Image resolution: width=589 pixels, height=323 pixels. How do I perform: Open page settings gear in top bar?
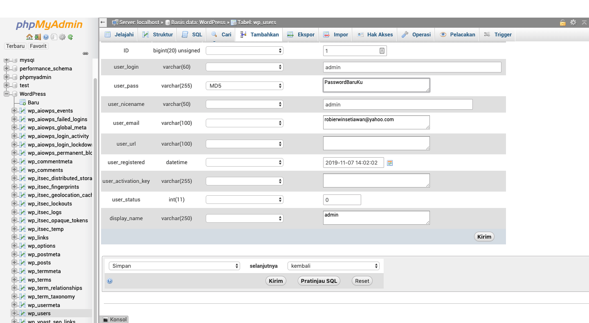tap(573, 23)
